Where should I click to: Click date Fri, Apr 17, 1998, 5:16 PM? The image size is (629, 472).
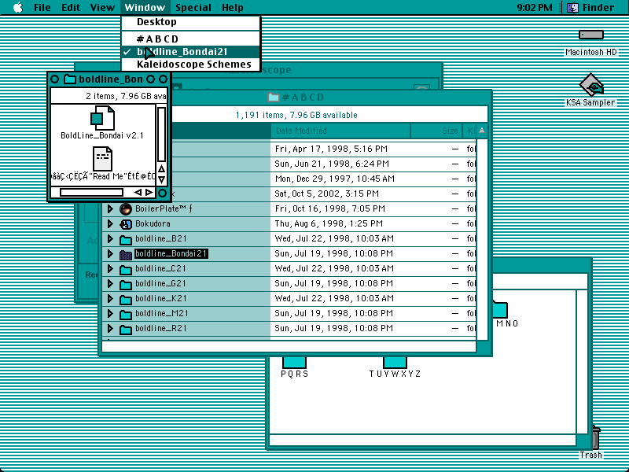[x=331, y=149]
